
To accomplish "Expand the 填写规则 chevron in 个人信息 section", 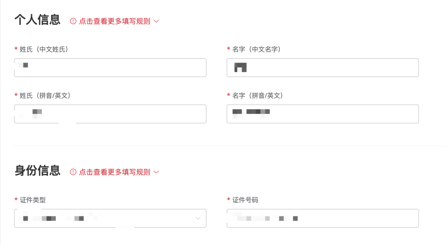I will point(156,21).
